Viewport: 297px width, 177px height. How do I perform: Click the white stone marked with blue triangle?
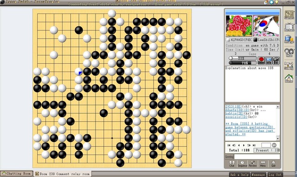point(78,72)
